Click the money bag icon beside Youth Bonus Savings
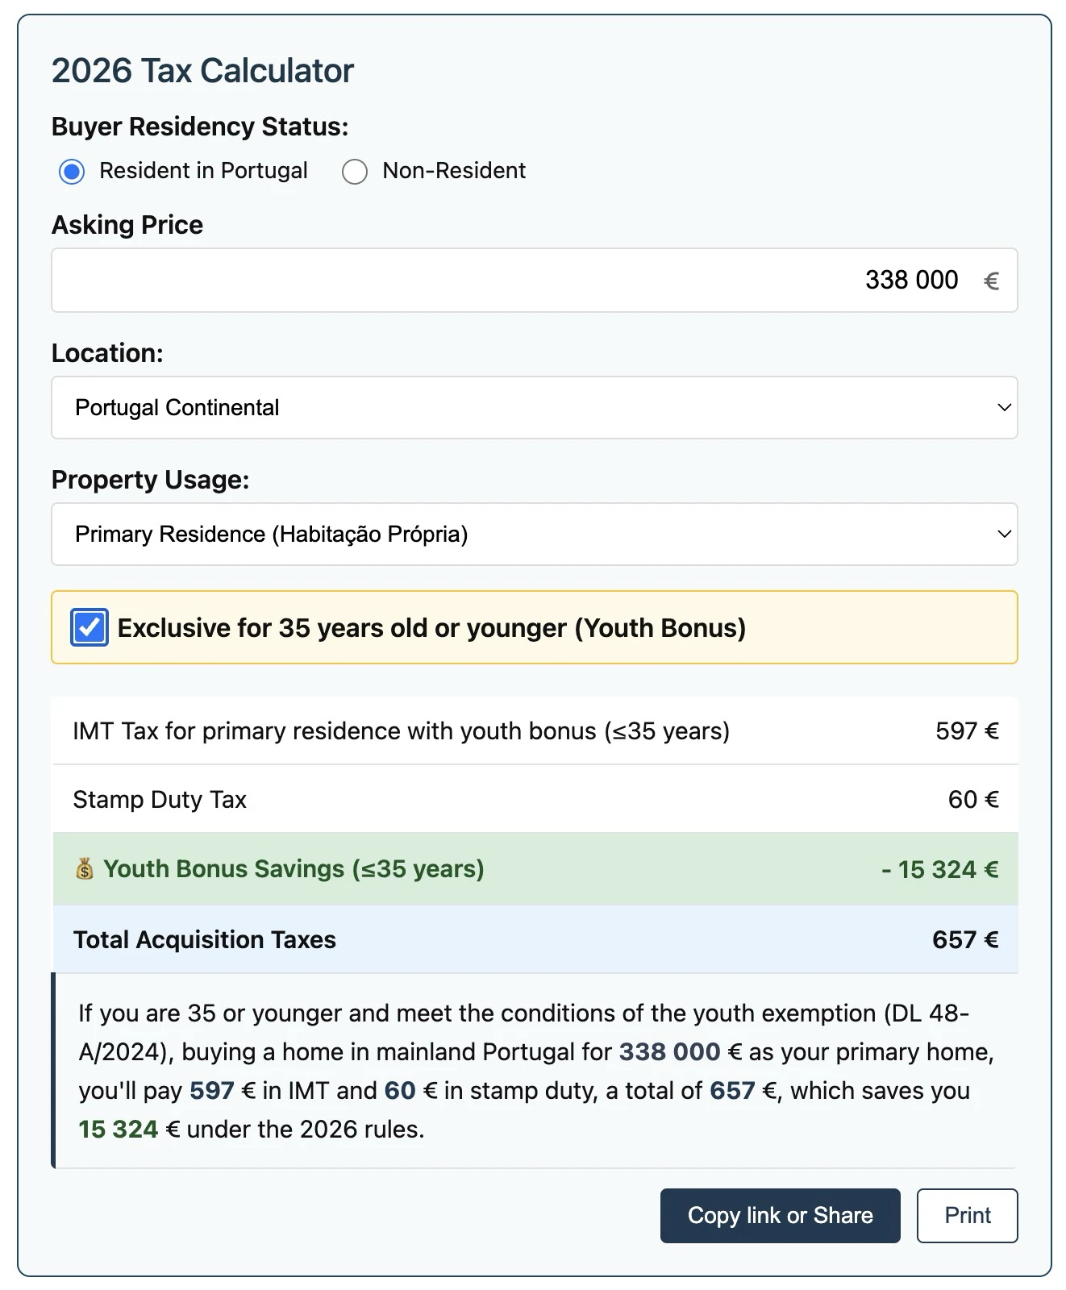Image resolution: width=1066 pixels, height=1290 pixels. [85, 869]
